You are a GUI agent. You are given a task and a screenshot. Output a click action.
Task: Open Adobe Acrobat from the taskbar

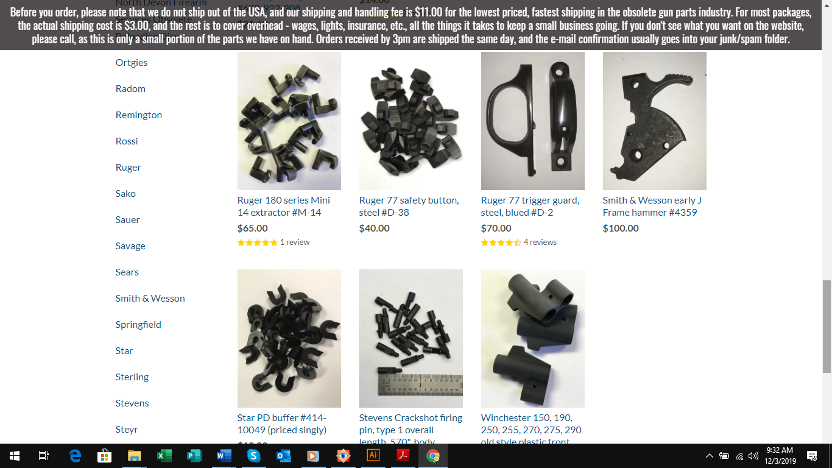pyautogui.click(x=403, y=456)
